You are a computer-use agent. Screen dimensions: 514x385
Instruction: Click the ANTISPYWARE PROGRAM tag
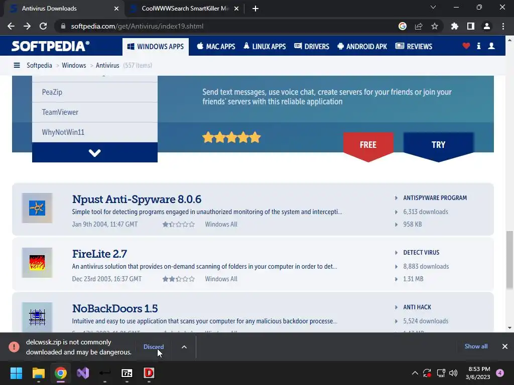click(435, 198)
